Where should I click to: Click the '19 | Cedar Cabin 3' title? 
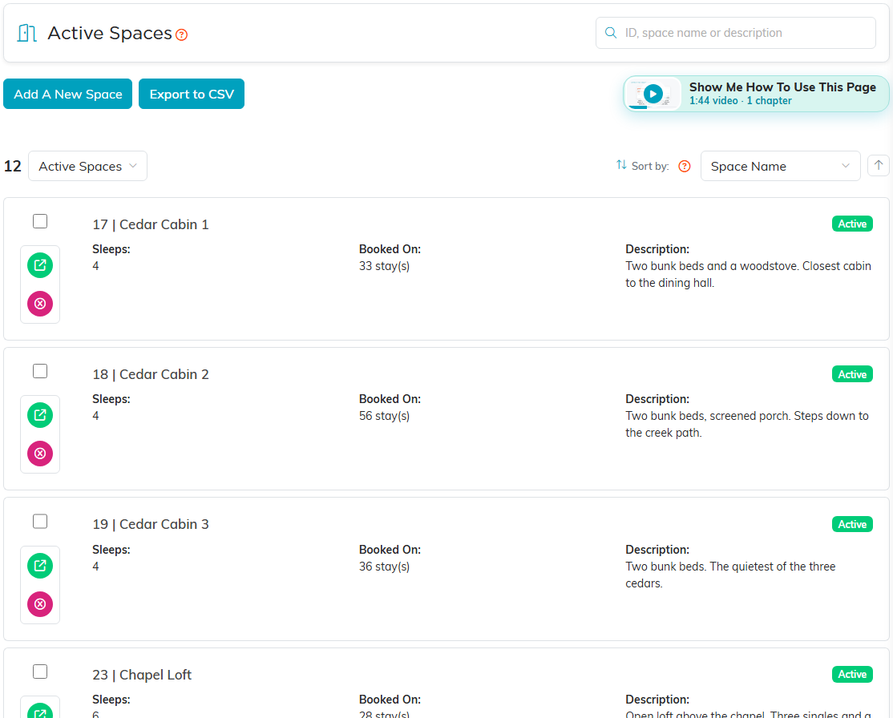[x=151, y=524]
